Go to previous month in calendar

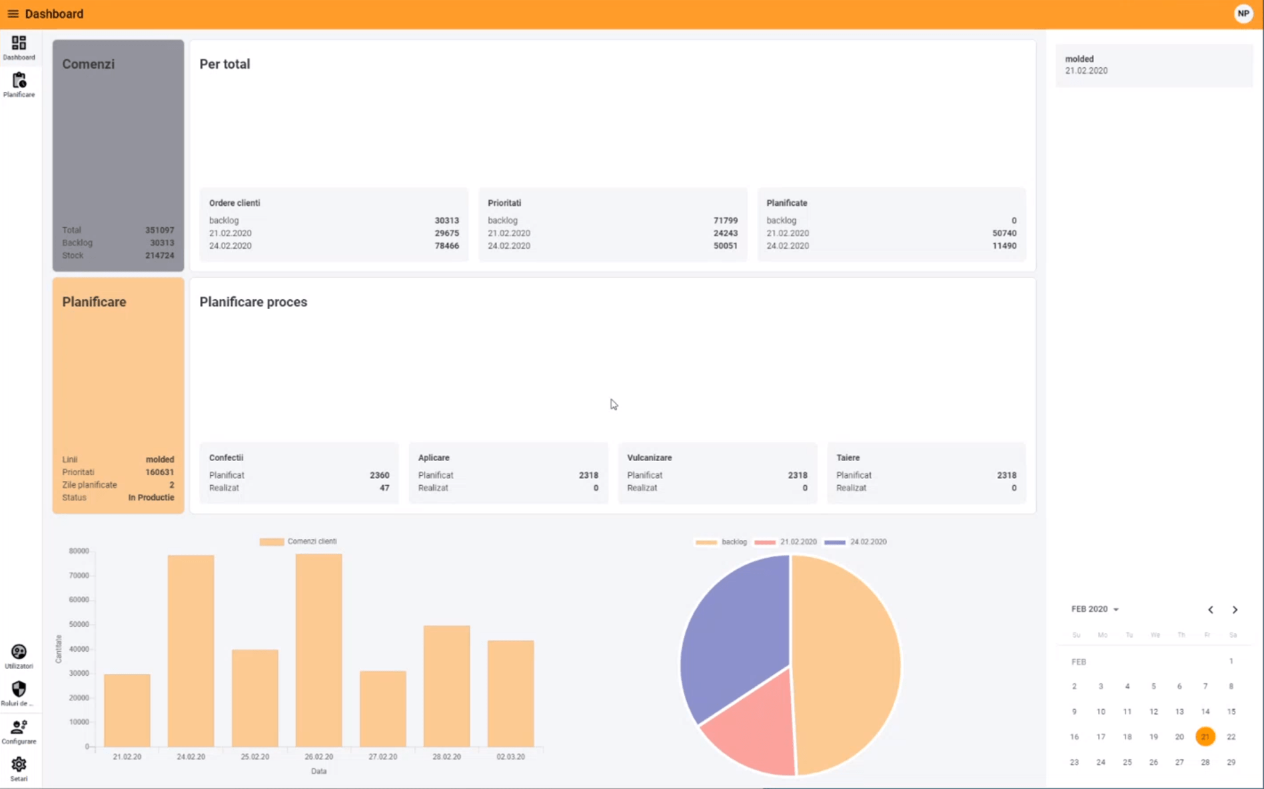1210,610
